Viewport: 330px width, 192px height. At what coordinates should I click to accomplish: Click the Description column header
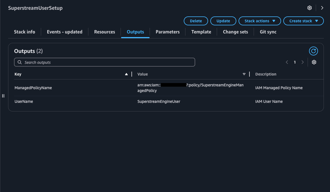click(266, 74)
